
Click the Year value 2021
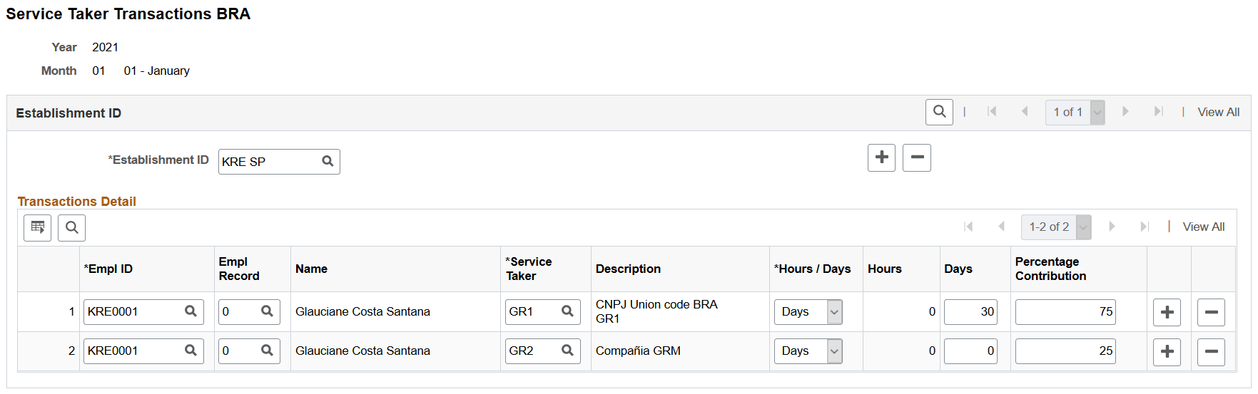(105, 47)
